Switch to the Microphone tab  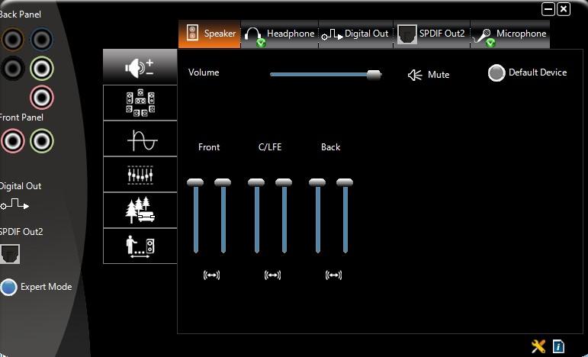click(x=510, y=34)
